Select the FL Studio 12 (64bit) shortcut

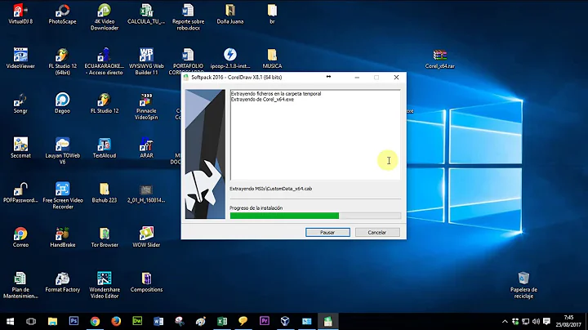(x=63, y=61)
